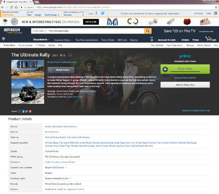This screenshot has height=194, width=219.
Task: Reload the page with refresh icon
Action: [12, 7]
